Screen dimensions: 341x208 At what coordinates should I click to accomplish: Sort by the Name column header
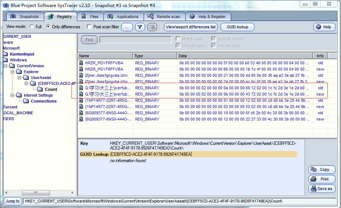(105, 56)
